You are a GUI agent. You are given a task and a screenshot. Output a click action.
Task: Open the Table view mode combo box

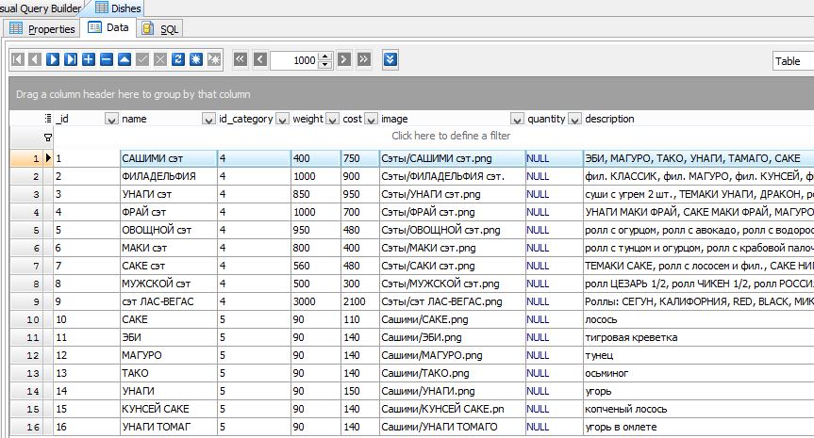pyautogui.click(x=793, y=61)
